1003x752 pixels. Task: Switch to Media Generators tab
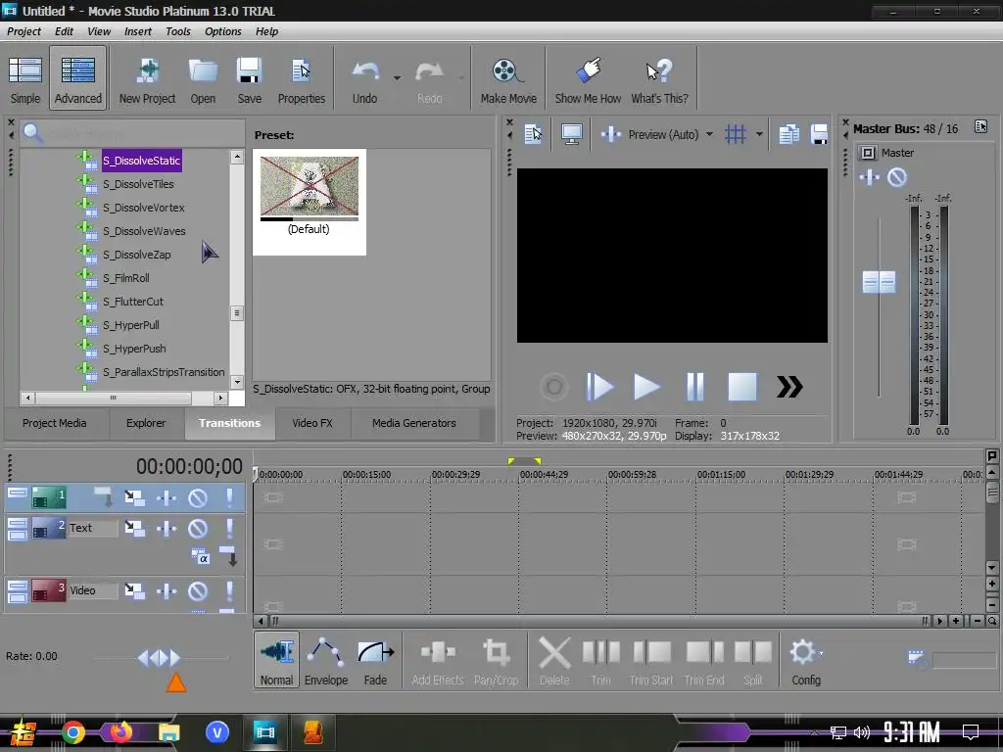[x=414, y=423]
